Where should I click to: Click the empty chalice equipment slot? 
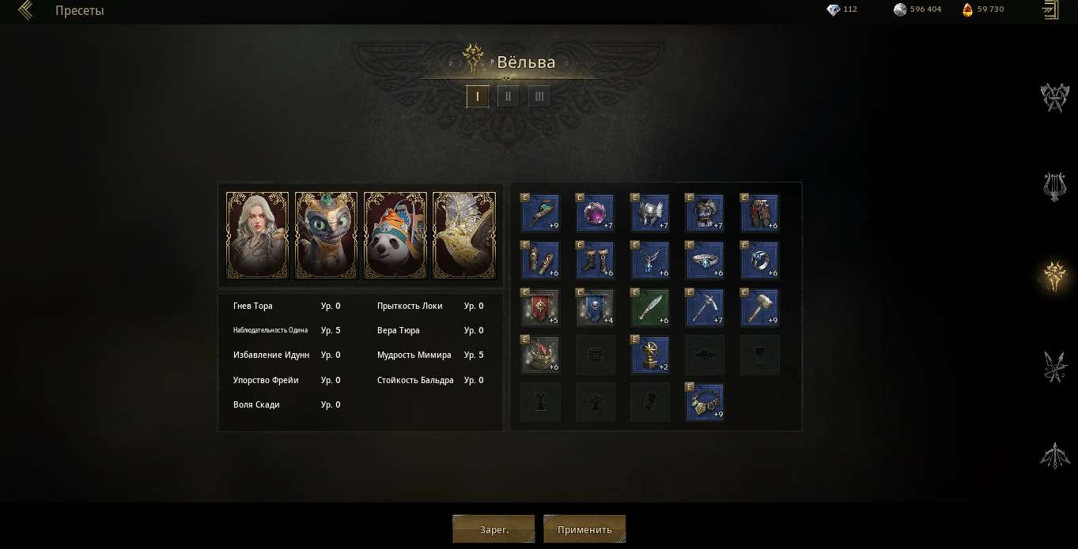760,355
